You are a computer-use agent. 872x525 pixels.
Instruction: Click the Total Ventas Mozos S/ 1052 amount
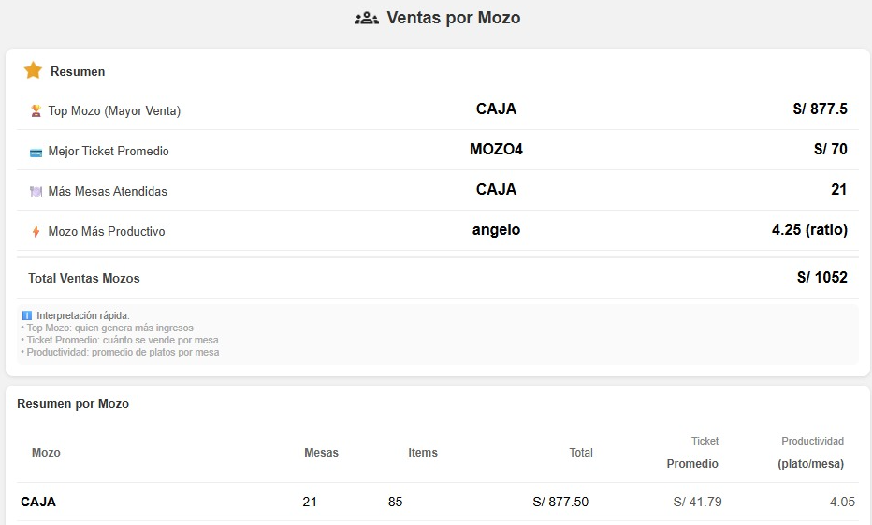[x=821, y=277]
